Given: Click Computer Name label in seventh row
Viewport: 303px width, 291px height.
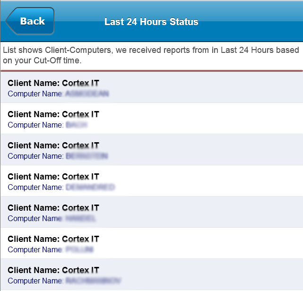Looking at the screenshot, I should (x=35, y=281).
